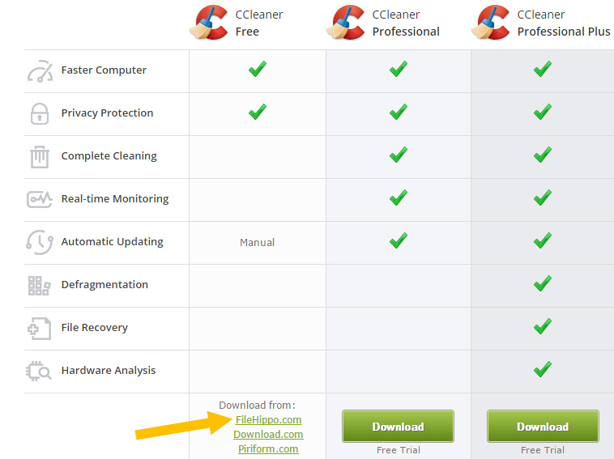
Task: Click the Faster Computer speedometer icon
Action: [x=40, y=70]
